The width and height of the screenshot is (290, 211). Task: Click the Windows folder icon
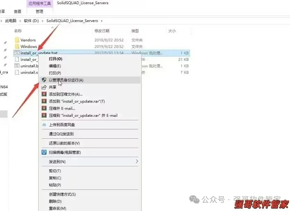click(x=17, y=47)
